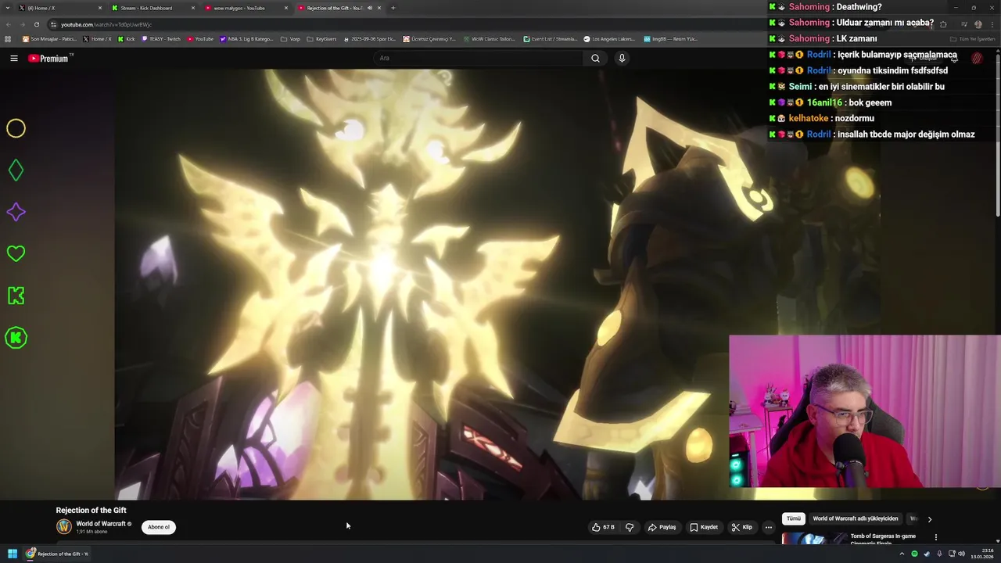This screenshot has height=563, width=1001.
Task: Open more actions three-dot menu beside Klip
Action: click(769, 527)
